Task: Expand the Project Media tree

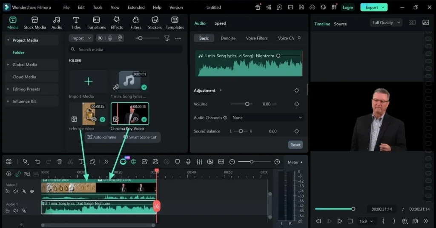Action: point(8,40)
